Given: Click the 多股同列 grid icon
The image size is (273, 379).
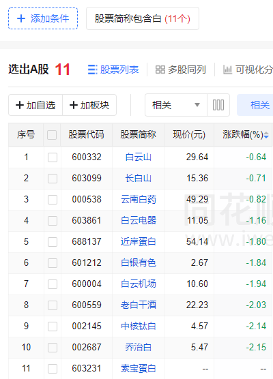Looking at the screenshot, I should [160, 70].
